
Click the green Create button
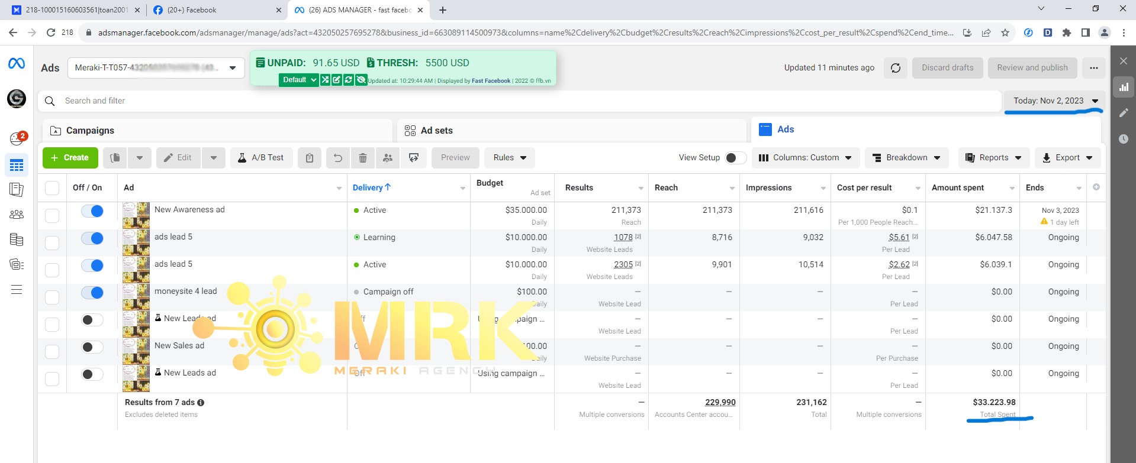point(70,158)
